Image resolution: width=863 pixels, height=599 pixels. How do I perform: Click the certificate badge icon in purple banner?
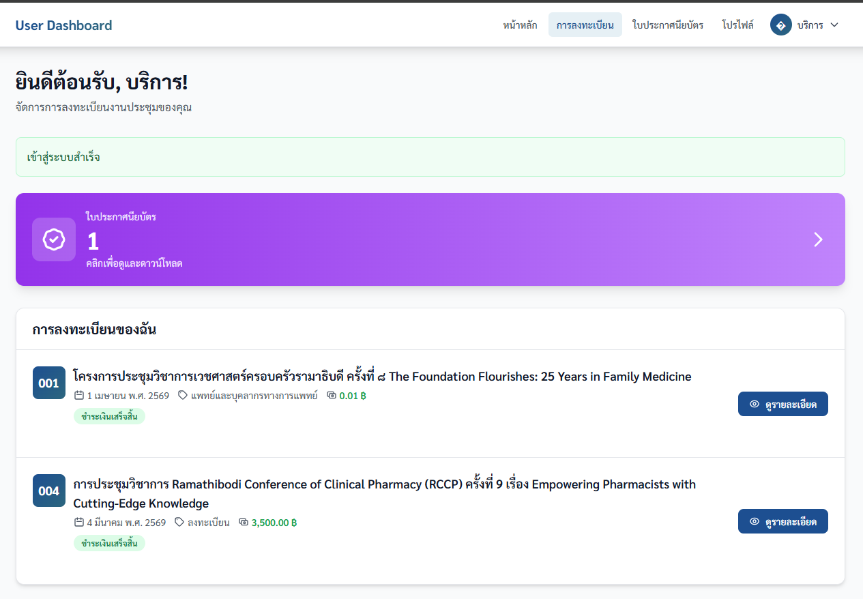click(54, 239)
